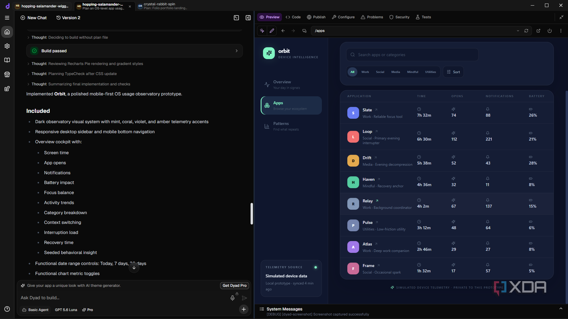Toggle the side panel layout icon
Viewport: 568px width, 319px height.
pos(248,18)
